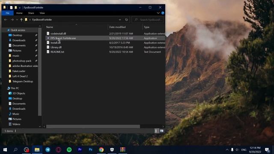Click the New folder icon in title bar
This screenshot has width=274, height=154.
(16, 8)
